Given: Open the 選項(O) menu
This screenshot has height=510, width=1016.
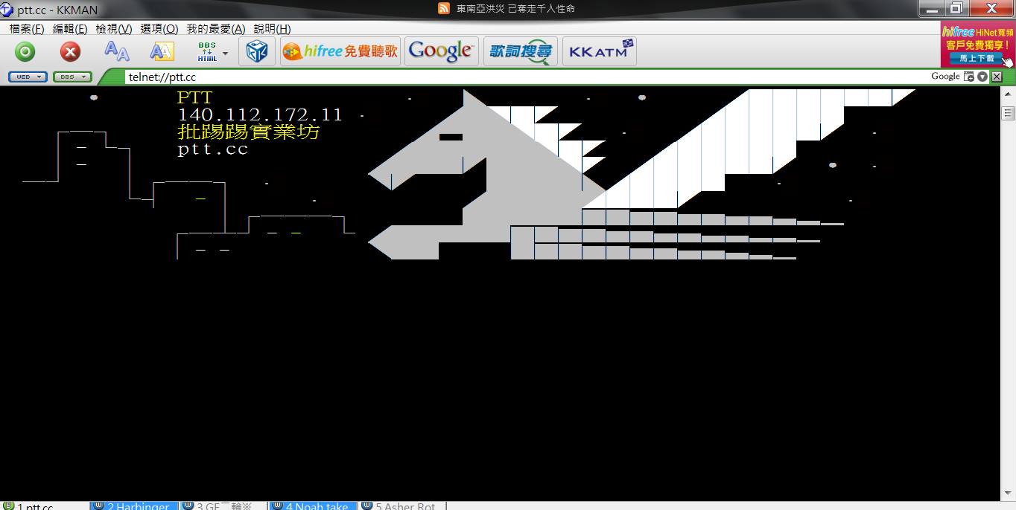Looking at the screenshot, I should pyautogui.click(x=159, y=29).
